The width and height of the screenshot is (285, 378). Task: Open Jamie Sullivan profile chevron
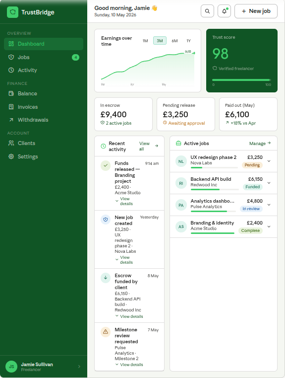[79, 367]
